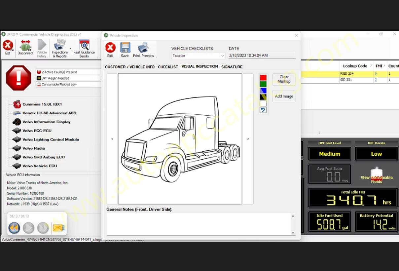Expand the Inspections & Reports dropdown arrow
Image resolution: width=399 pixels, height=271 pixels.
[70, 49]
